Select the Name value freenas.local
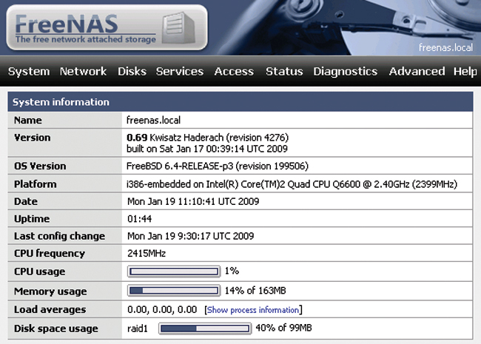The height and width of the screenshot is (344, 481). click(153, 120)
